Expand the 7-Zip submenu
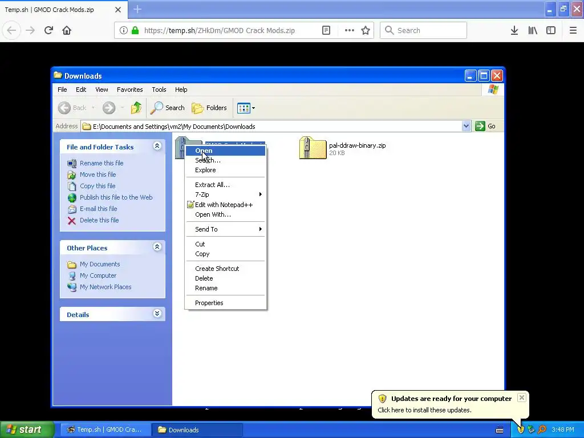 225,194
